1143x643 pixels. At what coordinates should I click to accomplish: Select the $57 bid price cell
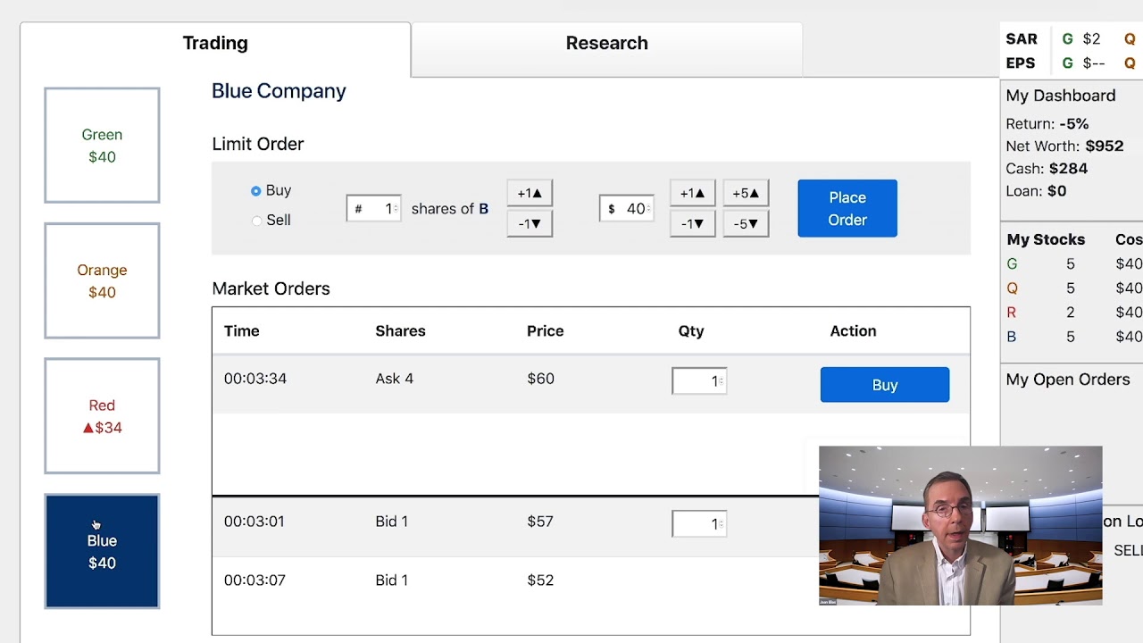tap(540, 522)
